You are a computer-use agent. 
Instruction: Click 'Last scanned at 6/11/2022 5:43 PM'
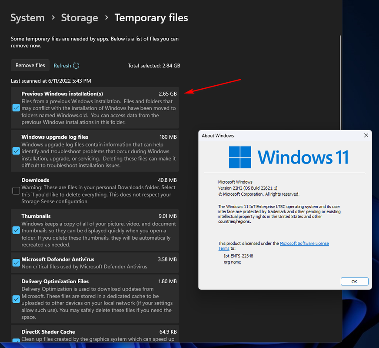[51, 81]
